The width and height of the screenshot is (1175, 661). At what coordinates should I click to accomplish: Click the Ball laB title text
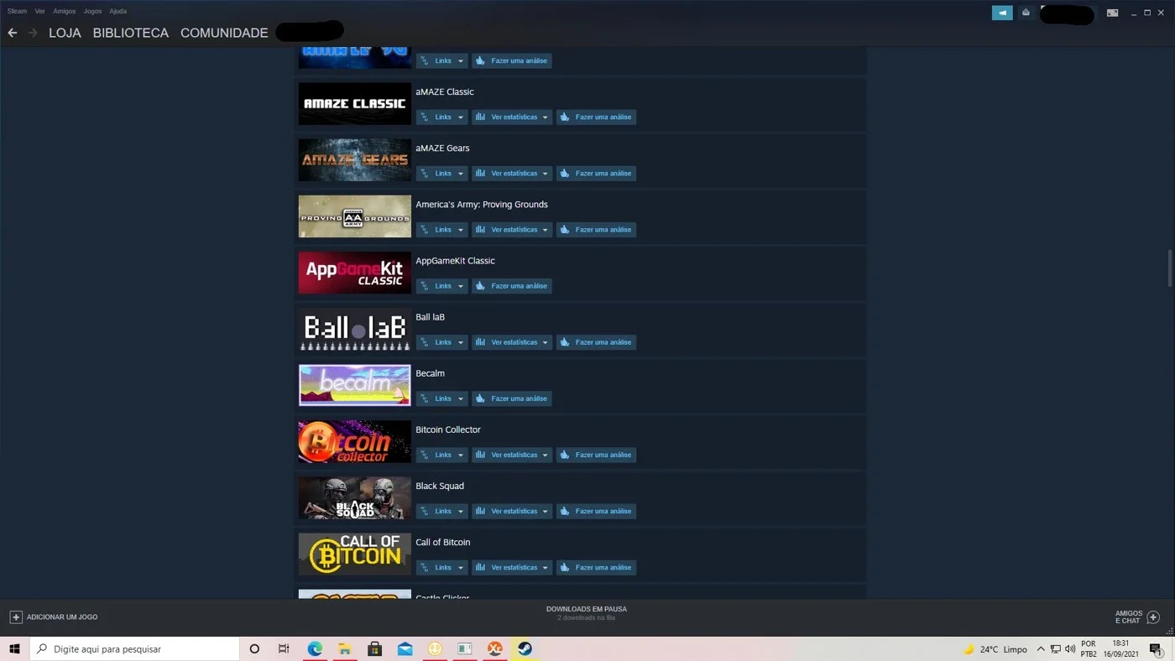coord(430,317)
